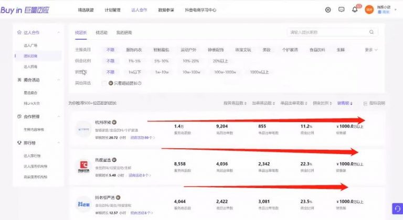
Task: Click the orange user avatar
Action: [369, 9]
